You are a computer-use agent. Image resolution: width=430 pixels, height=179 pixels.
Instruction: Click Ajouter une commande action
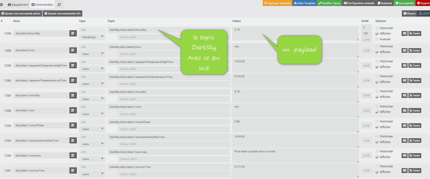(21, 13)
